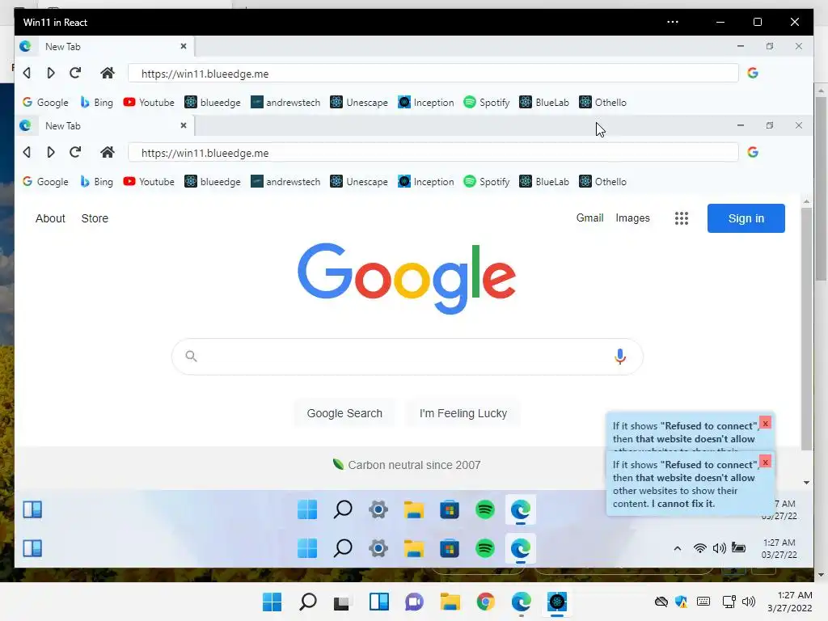Open Microsoft Store on lower inner taskbar
Viewport: 828px width, 621px height.
pos(450,548)
